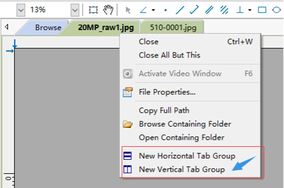Expand the angle tool options arrow
This screenshot has height=188, width=284.
153,10
